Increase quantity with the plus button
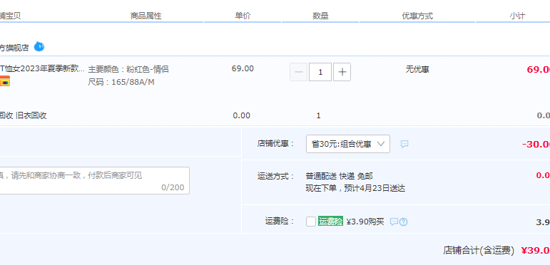The height and width of the screenshot is (265, 550). pos(342,72)
